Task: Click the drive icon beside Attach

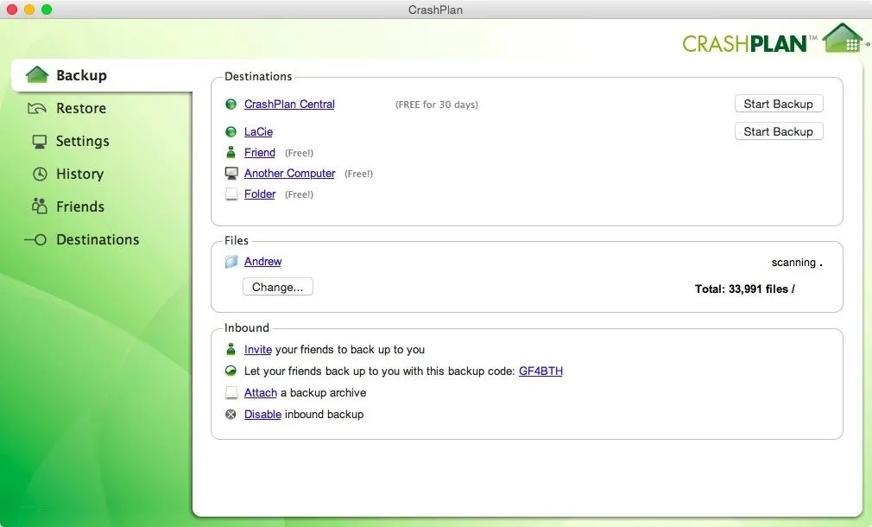Action: click(231, 393)
